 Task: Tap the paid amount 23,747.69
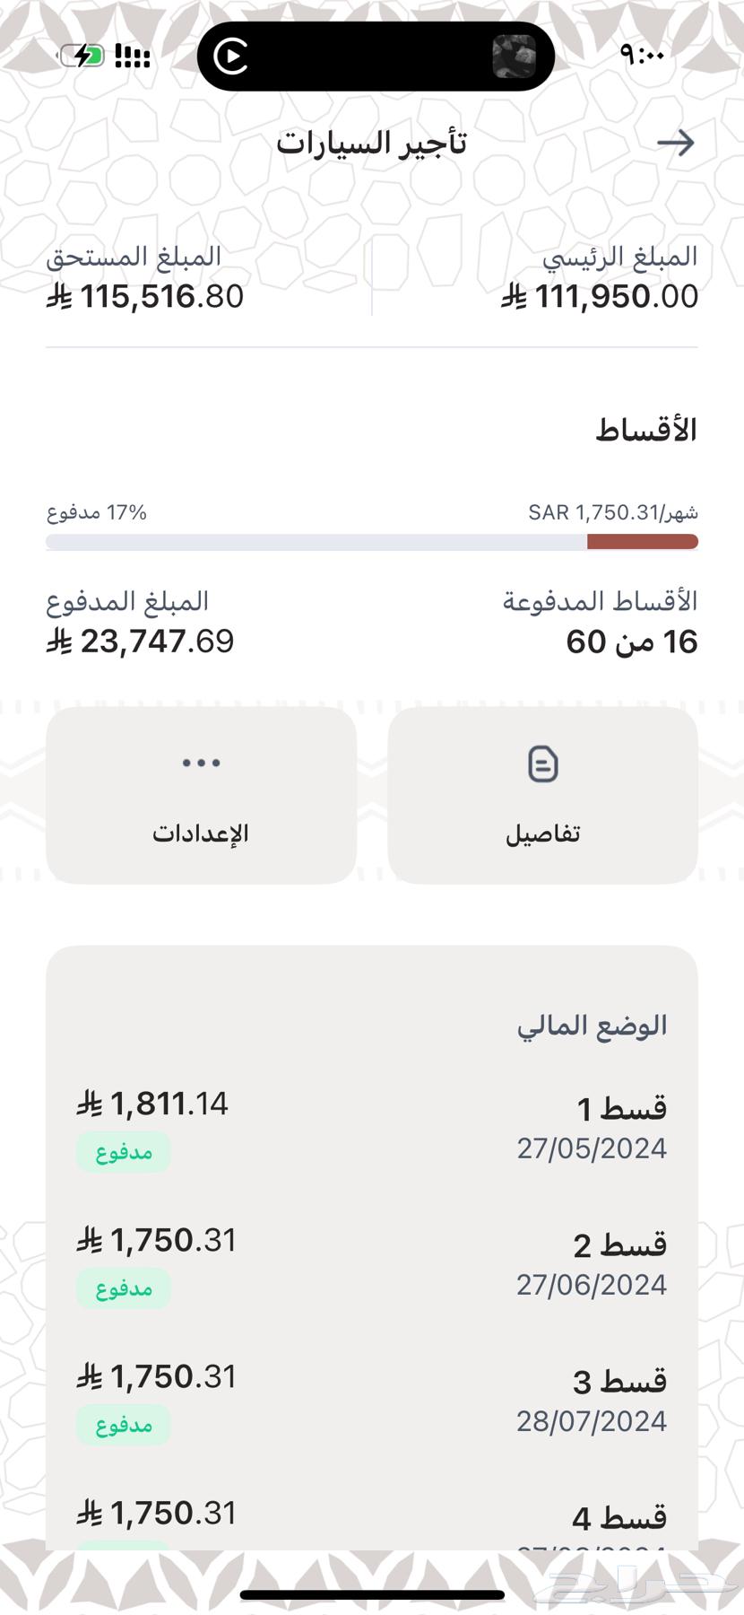[x=141, y=641]
